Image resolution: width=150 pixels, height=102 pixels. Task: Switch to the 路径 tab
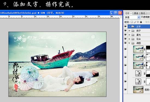[x=143, y=13]
